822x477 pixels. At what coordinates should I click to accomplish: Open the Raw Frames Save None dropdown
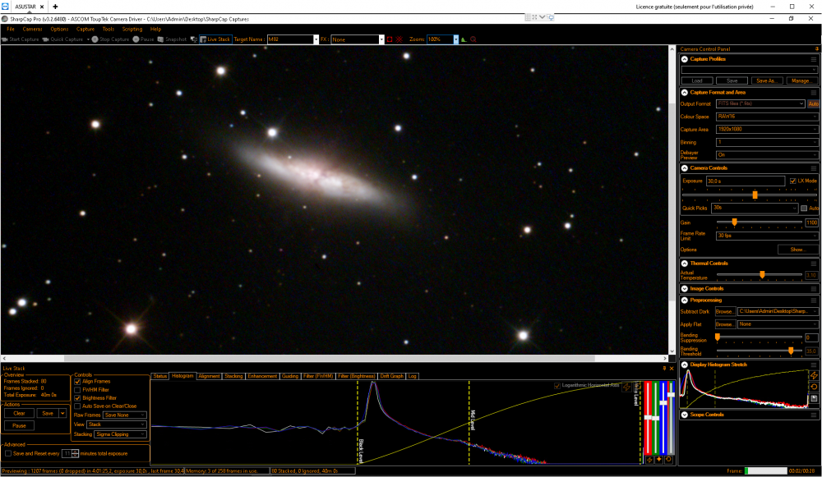coord(125,415)
